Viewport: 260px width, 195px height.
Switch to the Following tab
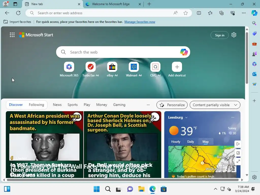click(x=36, y=105)
